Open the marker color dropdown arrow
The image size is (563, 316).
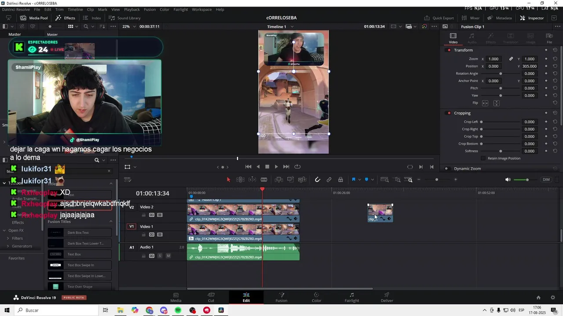point(373,180)
